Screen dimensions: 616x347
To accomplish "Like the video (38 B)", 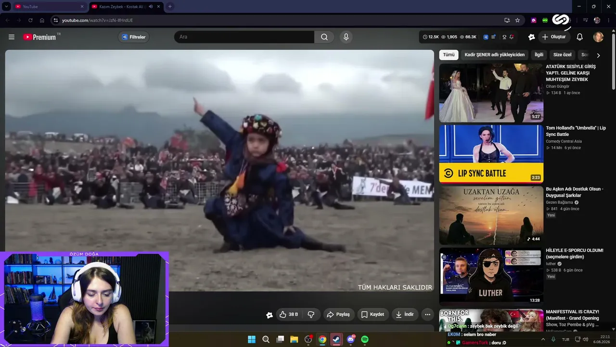I will click(289, 315).
